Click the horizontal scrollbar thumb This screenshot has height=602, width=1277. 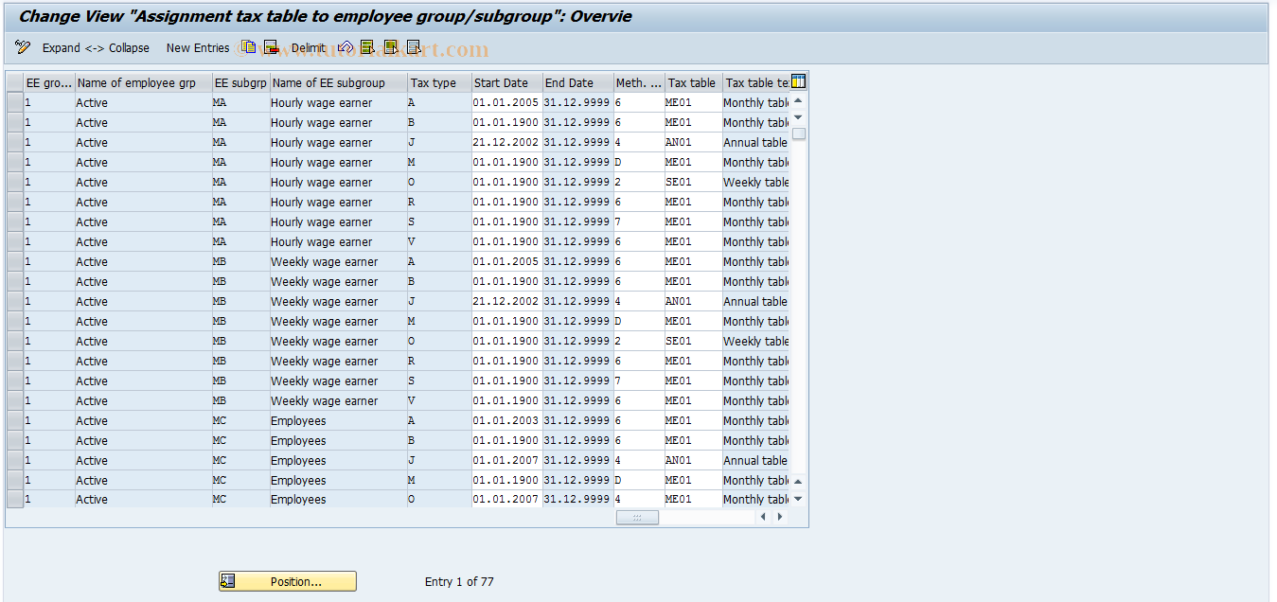637,517
